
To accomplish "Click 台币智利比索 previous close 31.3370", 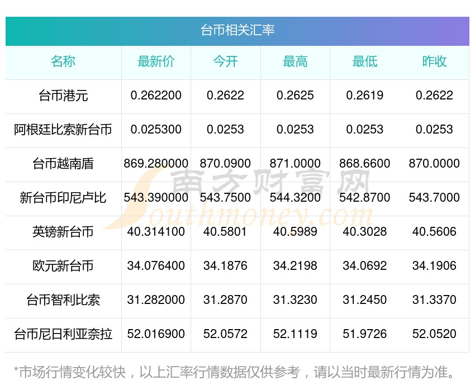I will pyautogui.click(x=434, y=300).
